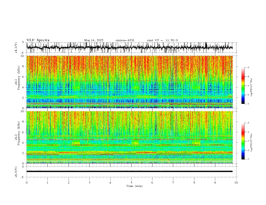This screenshot has height=205, width=266.
Task: Click the "ch.3(V)" waveform axis label
Action: click(16, 172)
